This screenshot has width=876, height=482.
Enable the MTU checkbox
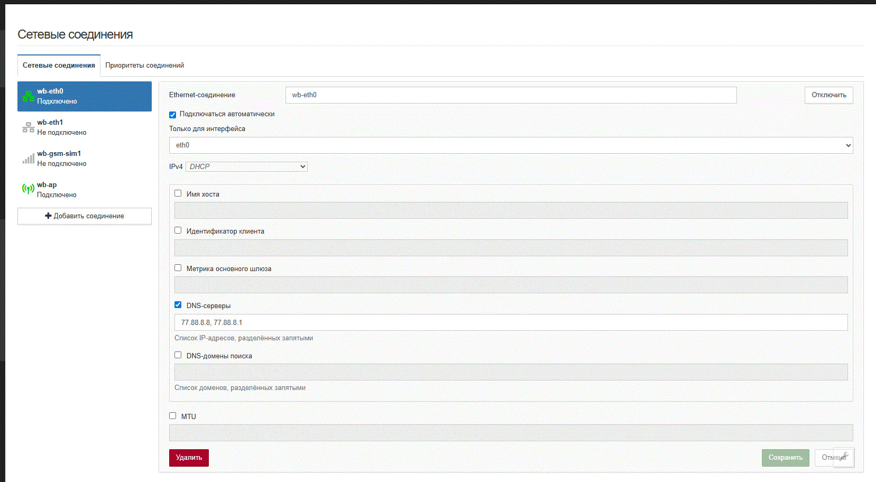pyautogui.click(x=173, y=416)
